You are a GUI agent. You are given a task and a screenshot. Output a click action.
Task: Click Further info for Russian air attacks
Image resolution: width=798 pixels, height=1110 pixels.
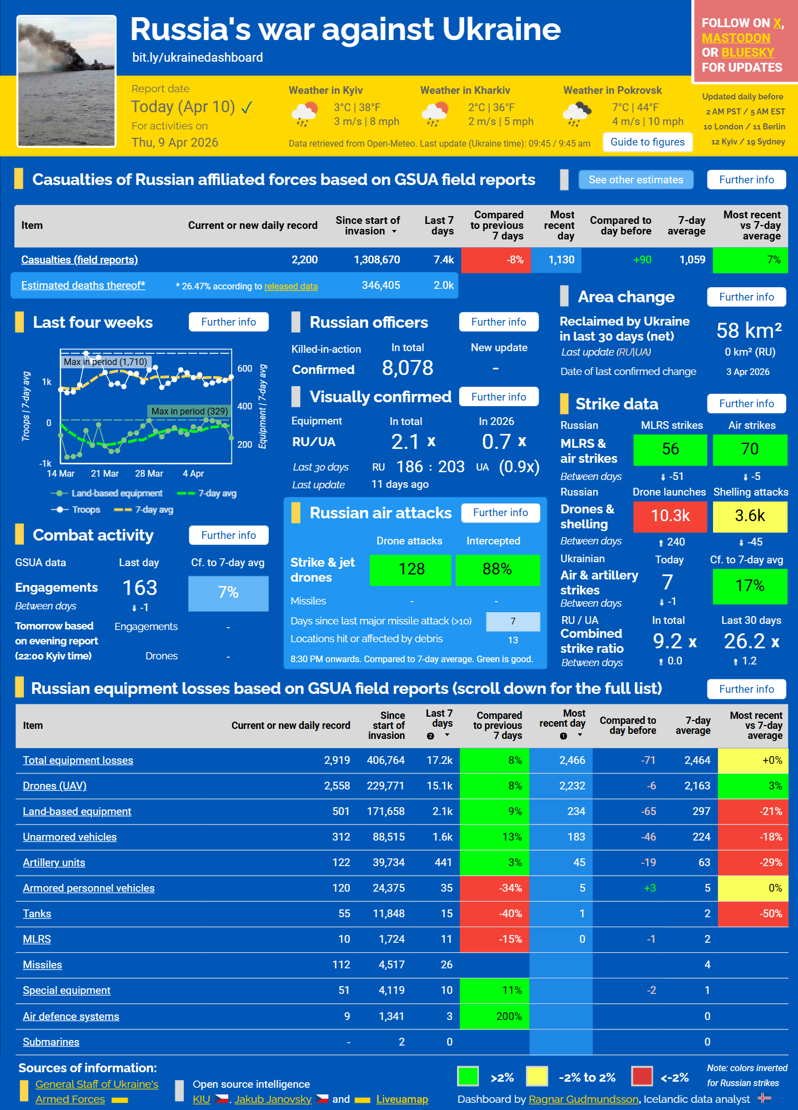click(x=500, y=513)
